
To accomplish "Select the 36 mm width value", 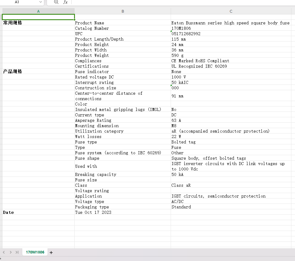I will point(231,50).
